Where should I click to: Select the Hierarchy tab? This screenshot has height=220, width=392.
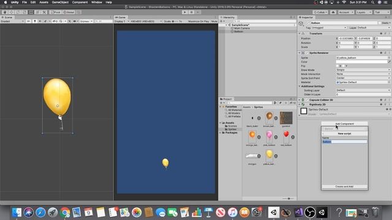(x=227, y=17)
